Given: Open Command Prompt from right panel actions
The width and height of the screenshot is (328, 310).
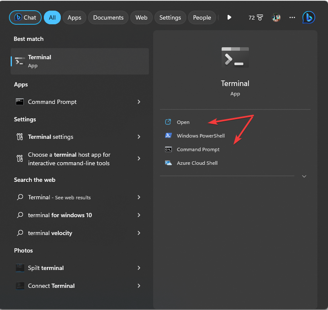Looking at the screenshot, I should [198, 149].
